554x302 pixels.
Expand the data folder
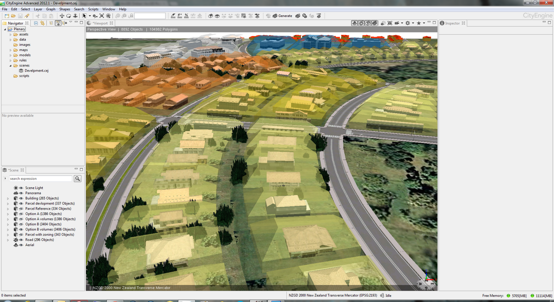click(x=10, y=40)
